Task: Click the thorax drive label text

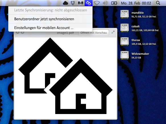Action: (136, 40)
